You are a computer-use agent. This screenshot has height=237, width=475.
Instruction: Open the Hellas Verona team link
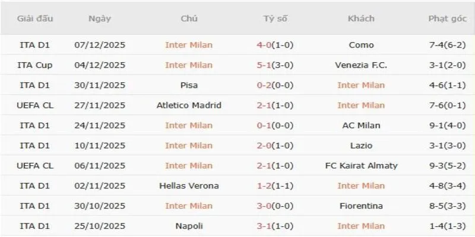coord(189,186)
